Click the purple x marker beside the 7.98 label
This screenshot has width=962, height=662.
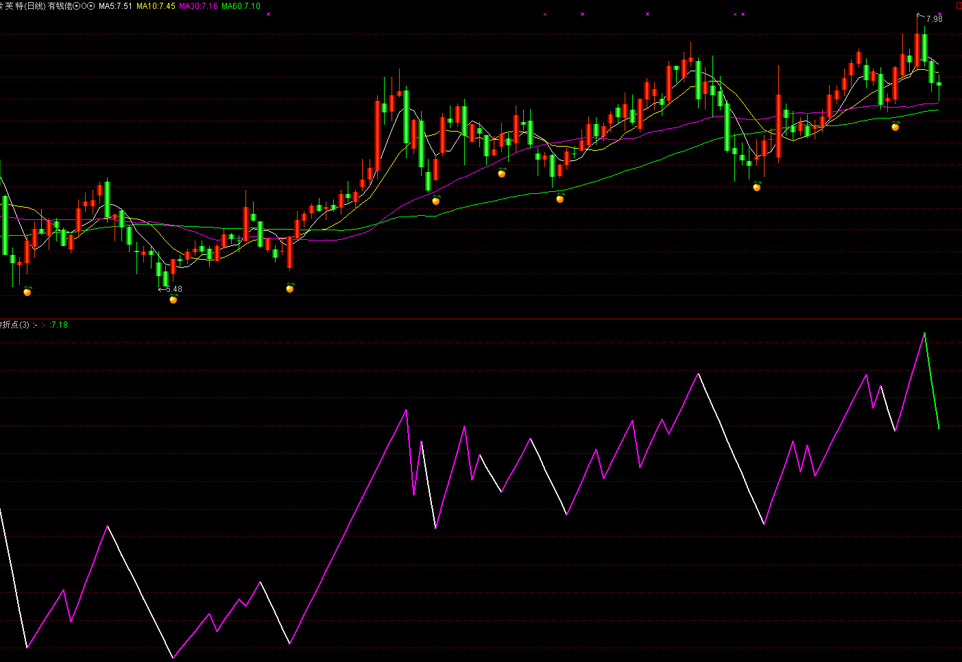pos(940,14)
